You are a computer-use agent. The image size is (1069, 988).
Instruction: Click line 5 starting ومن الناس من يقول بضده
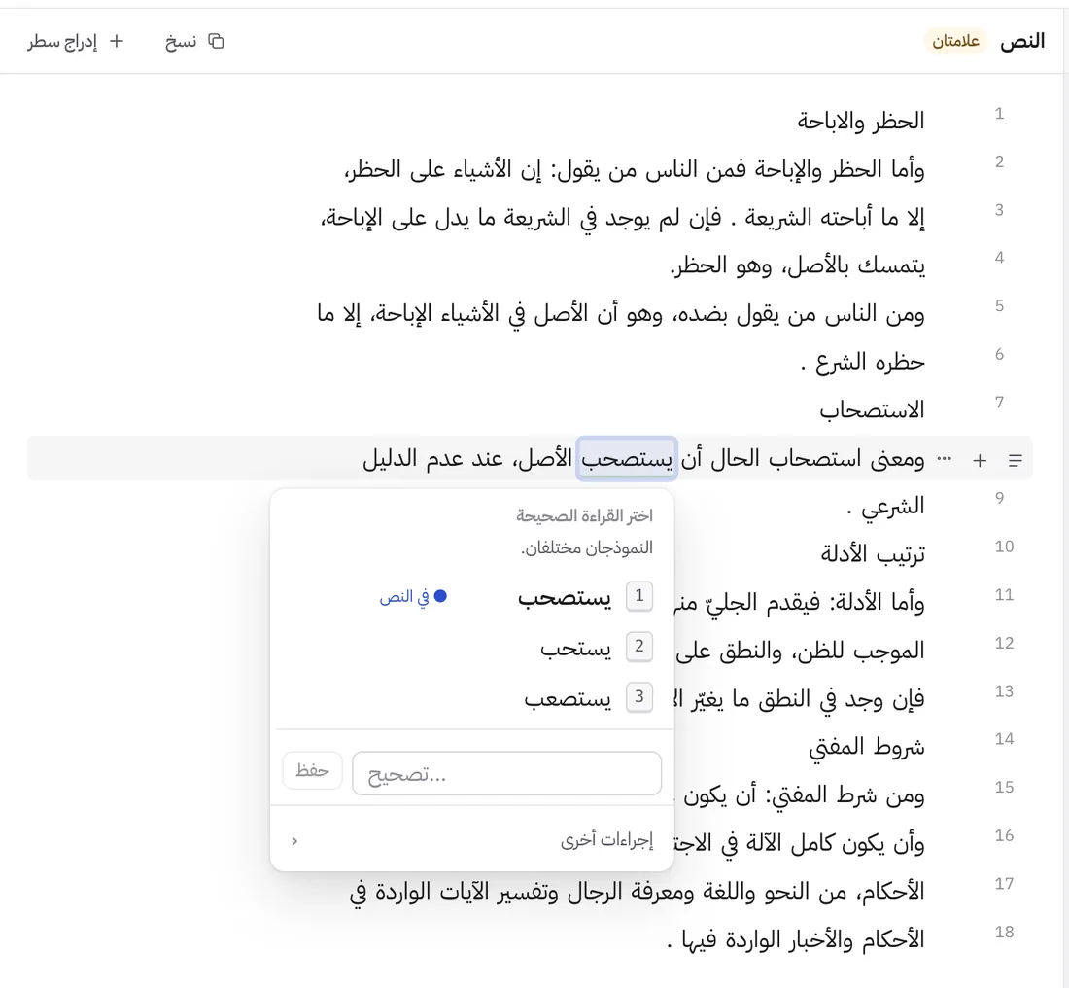click(621, 314)
